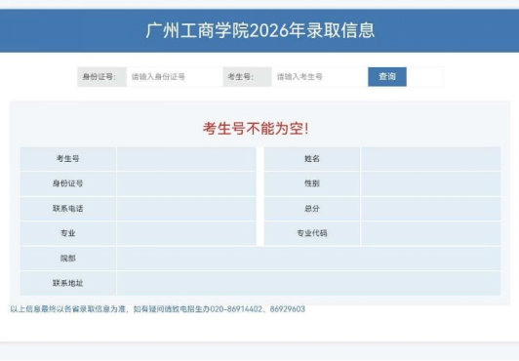
Task: Click the 联系地址 table label
Action: point(68,283)
